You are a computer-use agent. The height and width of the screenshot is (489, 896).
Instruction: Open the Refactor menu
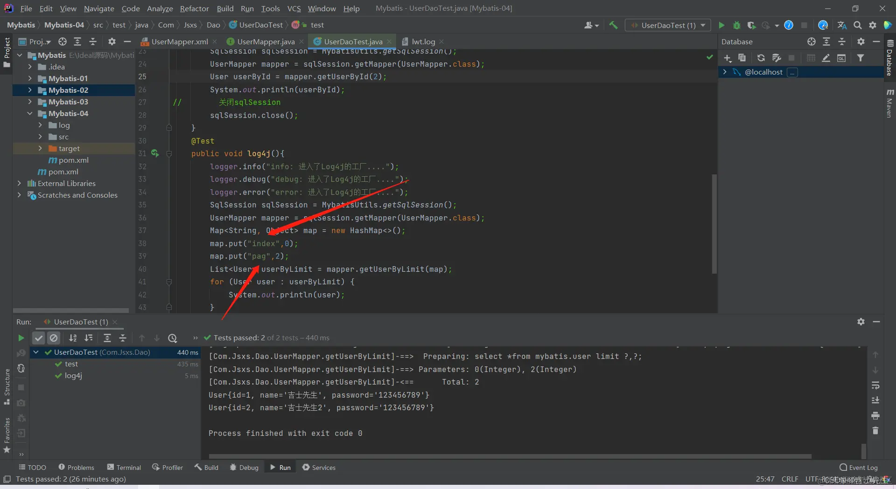point(194,8)
